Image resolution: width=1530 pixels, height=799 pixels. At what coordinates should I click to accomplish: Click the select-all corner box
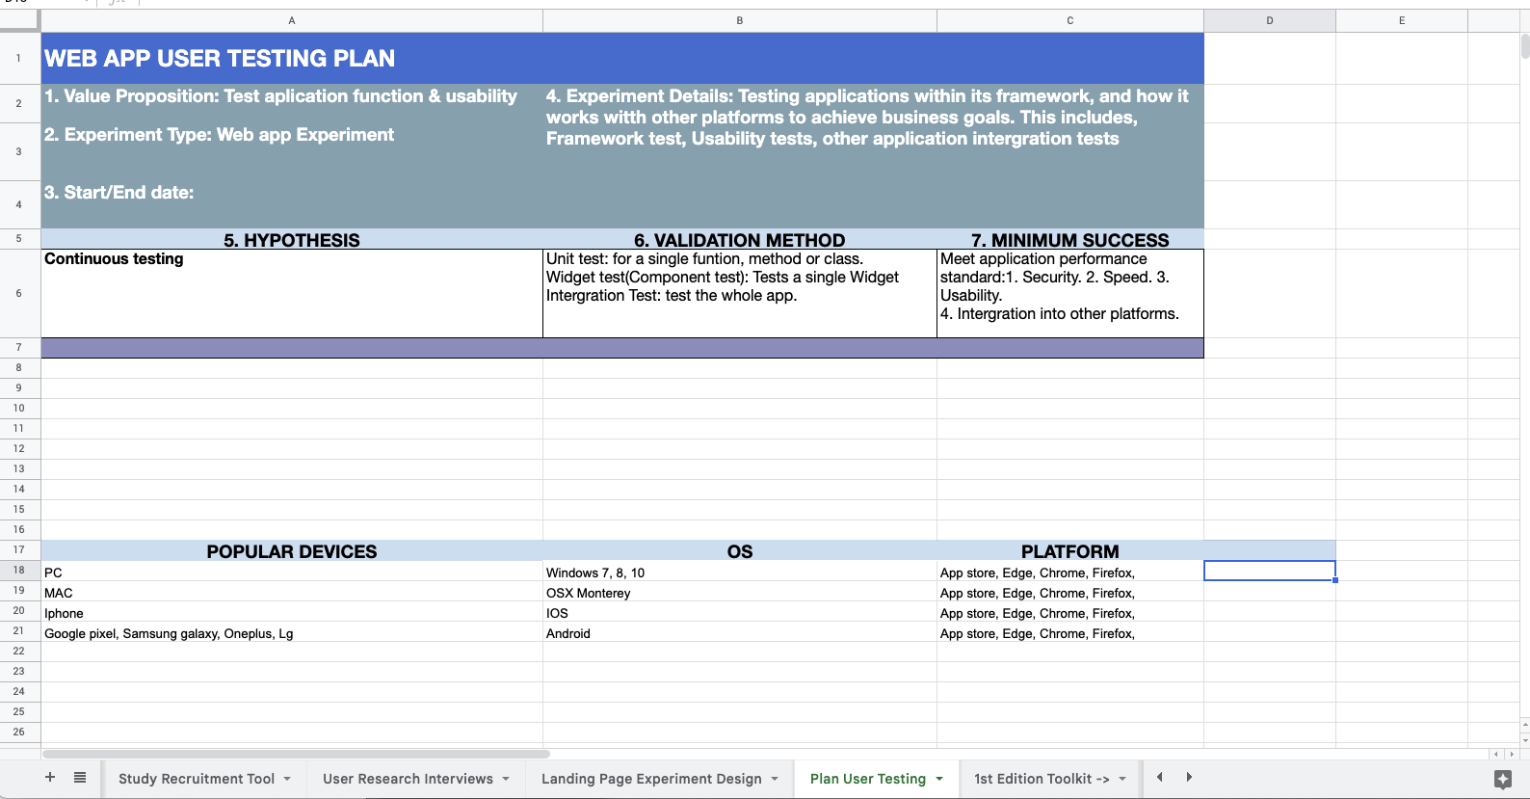pos(19,20)
